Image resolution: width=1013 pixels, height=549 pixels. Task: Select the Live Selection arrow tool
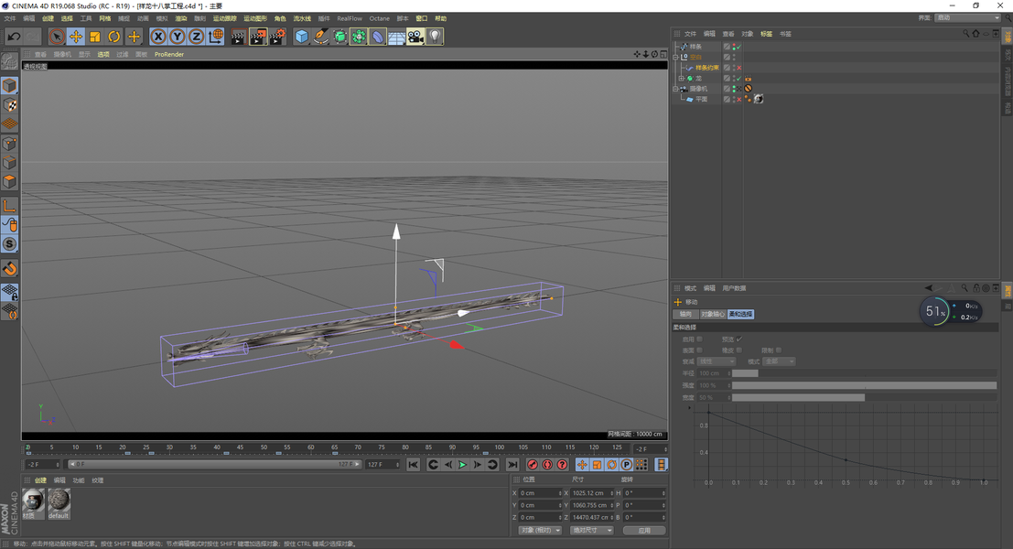[57, 37]
